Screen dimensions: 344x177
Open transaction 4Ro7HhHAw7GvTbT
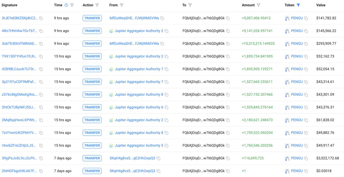[x=19, y=31]
